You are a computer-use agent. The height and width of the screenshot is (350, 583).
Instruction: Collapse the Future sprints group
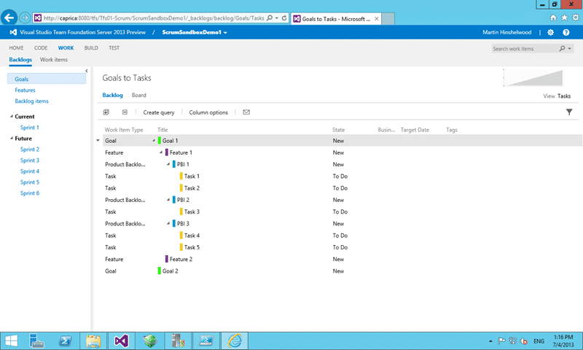coord(11,139)
